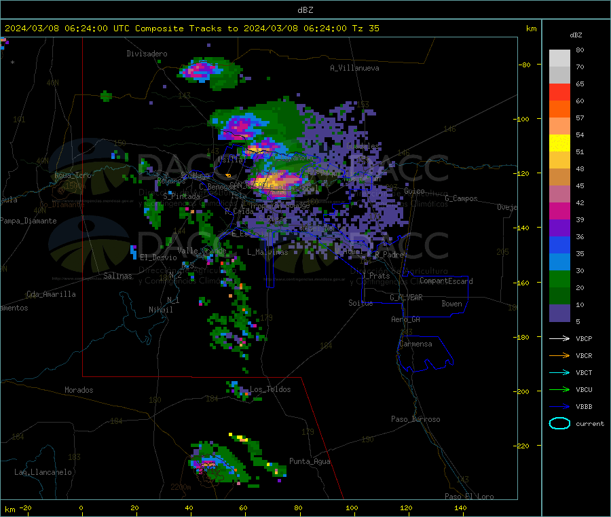611x517 pixels.
Task: Click the Morados place label
Action: coord(79,390)
